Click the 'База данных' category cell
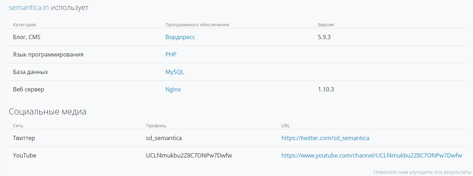Viewport: 473px width, 176px height. click(x=31, y=72)
